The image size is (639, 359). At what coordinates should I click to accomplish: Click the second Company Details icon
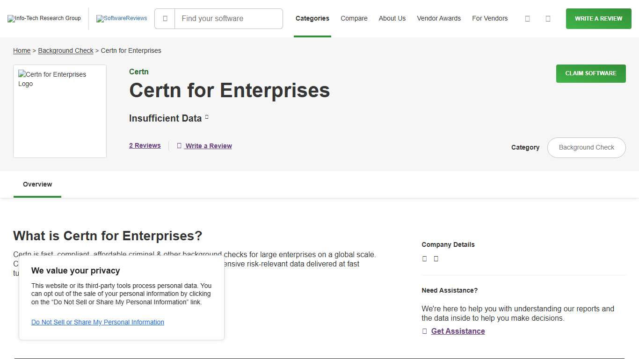436,258
